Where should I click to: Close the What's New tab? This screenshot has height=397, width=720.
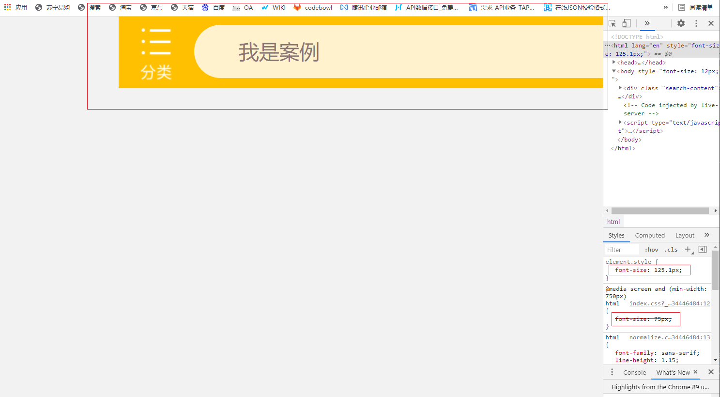(x=695, y=372)
